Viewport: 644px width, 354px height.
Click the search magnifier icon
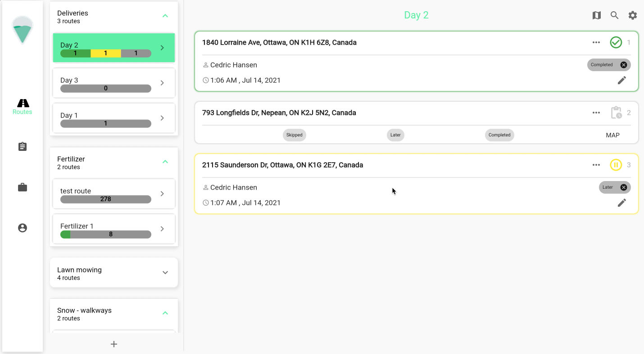614,15
